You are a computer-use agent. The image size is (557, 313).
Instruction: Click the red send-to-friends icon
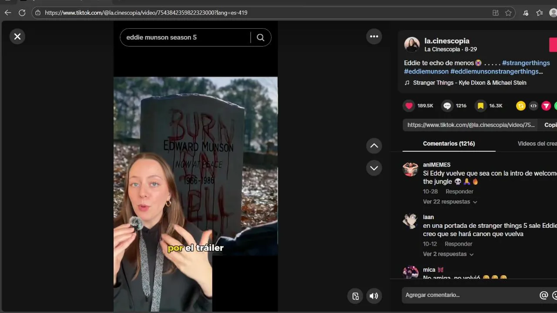pos(546,106)
